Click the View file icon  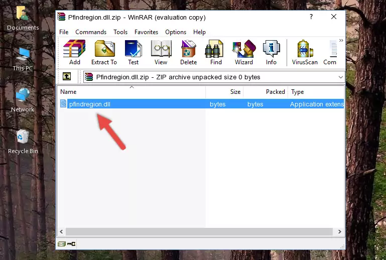coord(161,52)
